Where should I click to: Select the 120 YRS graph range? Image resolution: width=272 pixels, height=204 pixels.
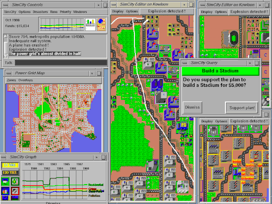(10, 173)
